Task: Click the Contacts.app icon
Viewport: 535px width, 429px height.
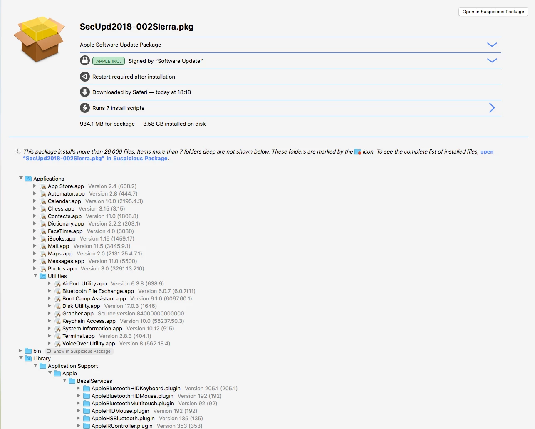Action: [x=43, y=216]
